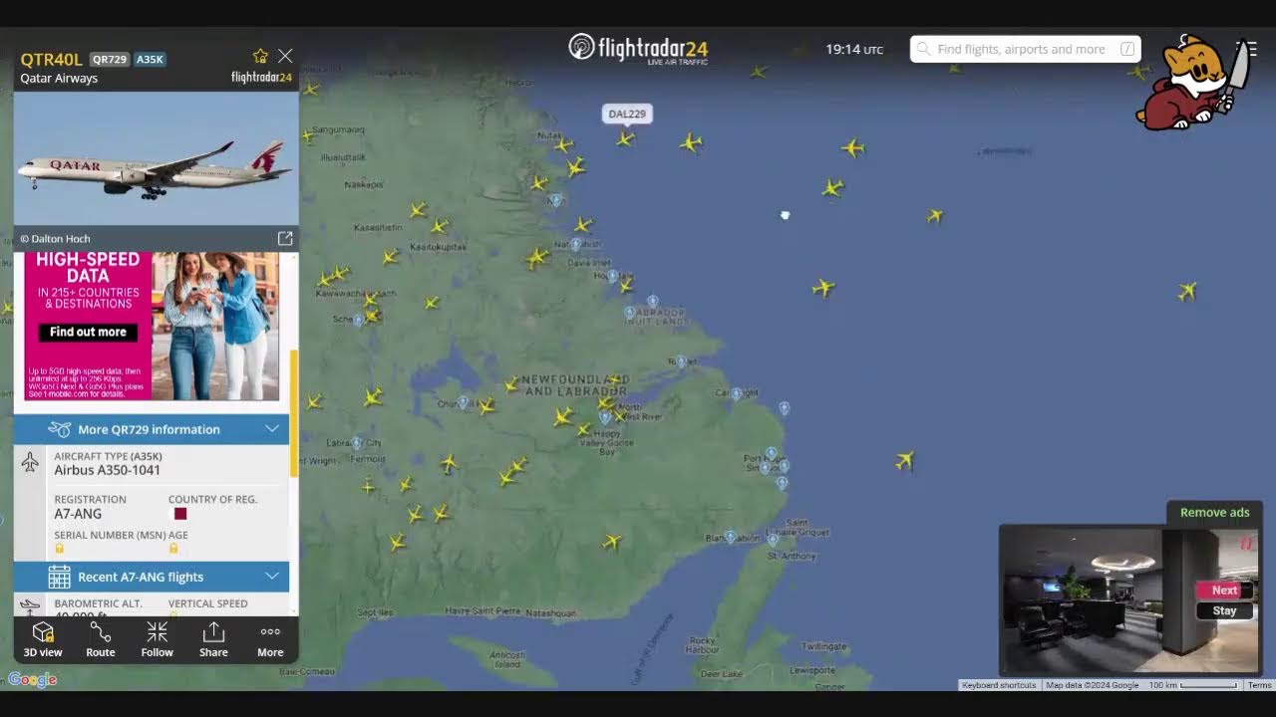Click the locked age padlock icon
This screenshot has width=1276, height=717.
[x=173, y=549]
